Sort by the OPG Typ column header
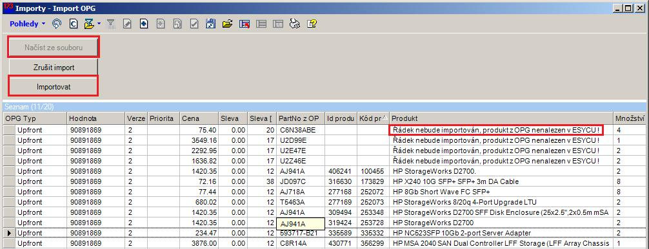This screenshot has height=249, width=649. pos(35,119)
